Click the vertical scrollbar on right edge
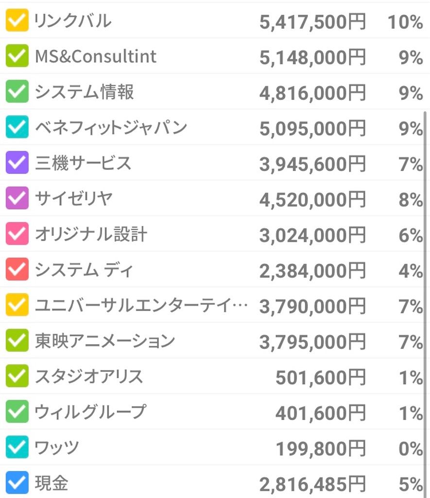This screenshot has height=498, width=430. click(x=425, y=304)
